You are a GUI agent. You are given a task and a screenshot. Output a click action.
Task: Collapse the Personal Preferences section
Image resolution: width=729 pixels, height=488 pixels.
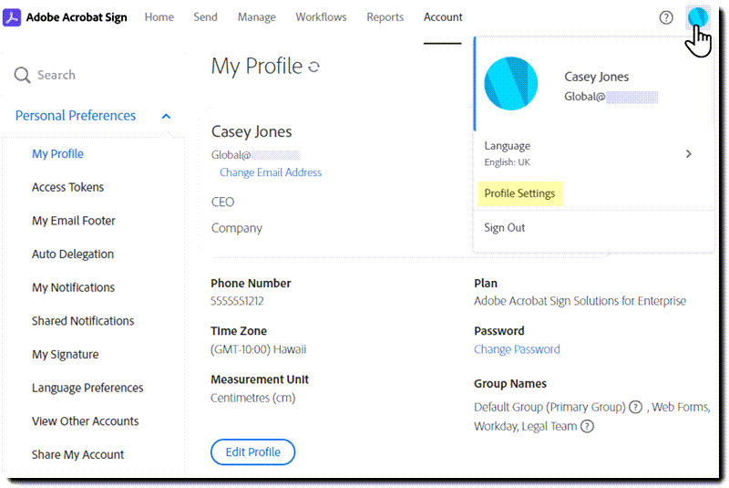(x=166, y=116)
